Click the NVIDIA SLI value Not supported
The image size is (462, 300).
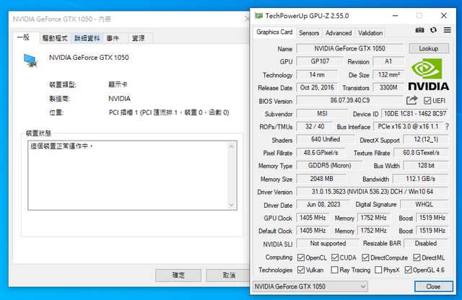(328, 244)
